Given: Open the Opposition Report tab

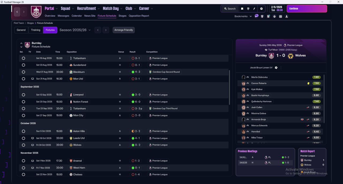Looking at the screenshot, I should (x=139, y=16).
